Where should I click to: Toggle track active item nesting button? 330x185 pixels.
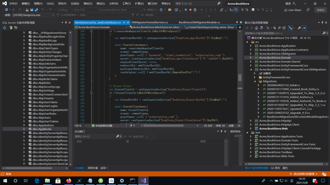point(290,28)
